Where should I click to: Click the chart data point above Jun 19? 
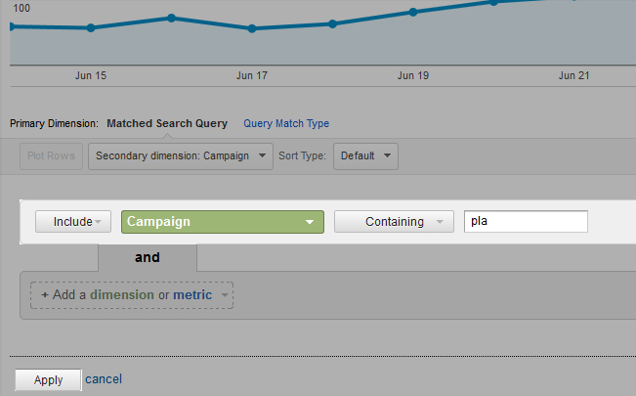(x=413, y=13)
